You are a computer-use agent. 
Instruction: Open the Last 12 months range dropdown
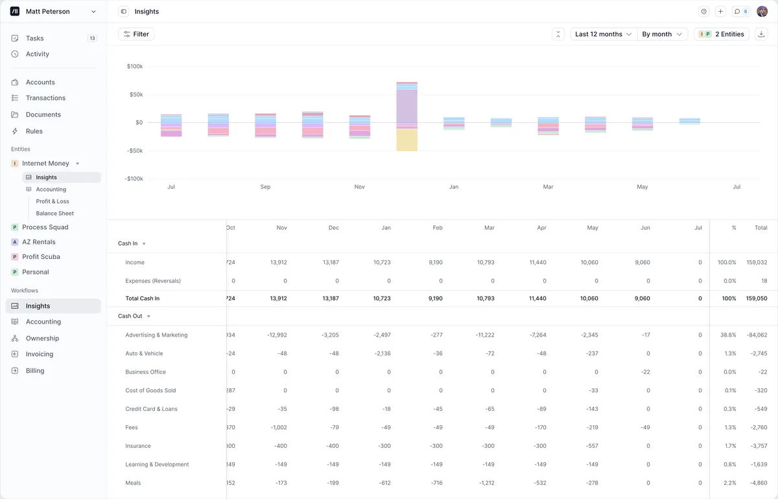(603, 34)
